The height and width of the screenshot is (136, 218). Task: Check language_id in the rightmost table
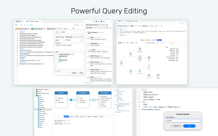100,96
